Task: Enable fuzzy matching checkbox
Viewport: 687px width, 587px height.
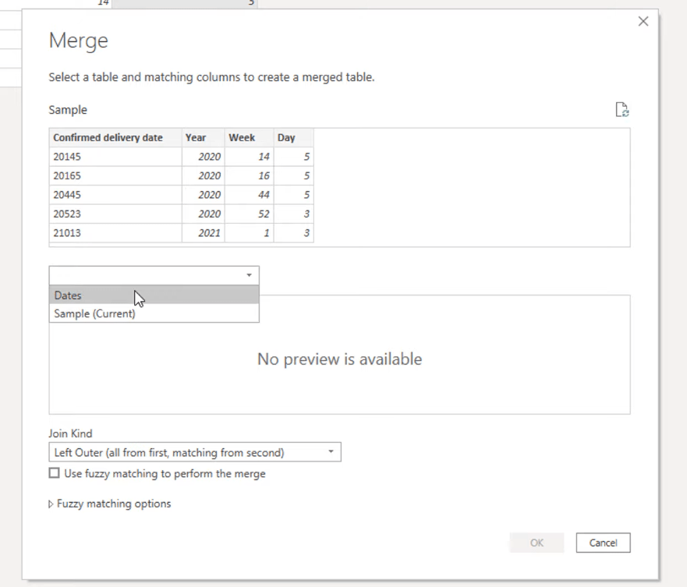Action: point(54,473)
